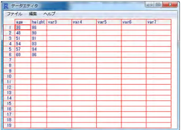Image resolution: width=181 pixels, height=130 pixels.
Task: Click row header number 15
Action: (9, 103)
